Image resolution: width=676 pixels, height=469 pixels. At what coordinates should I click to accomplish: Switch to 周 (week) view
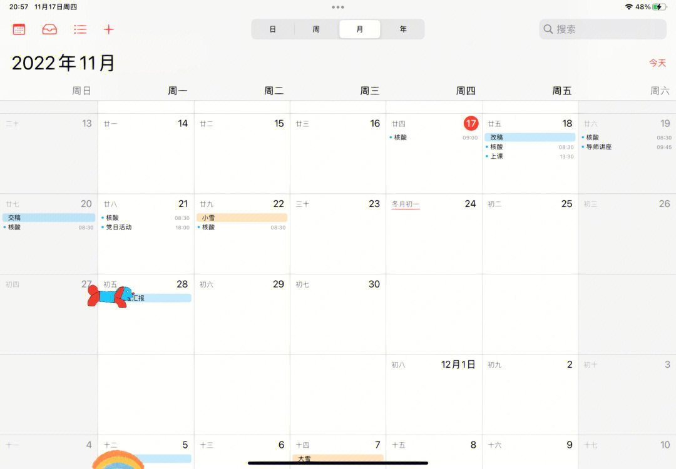tap(316, 29)
